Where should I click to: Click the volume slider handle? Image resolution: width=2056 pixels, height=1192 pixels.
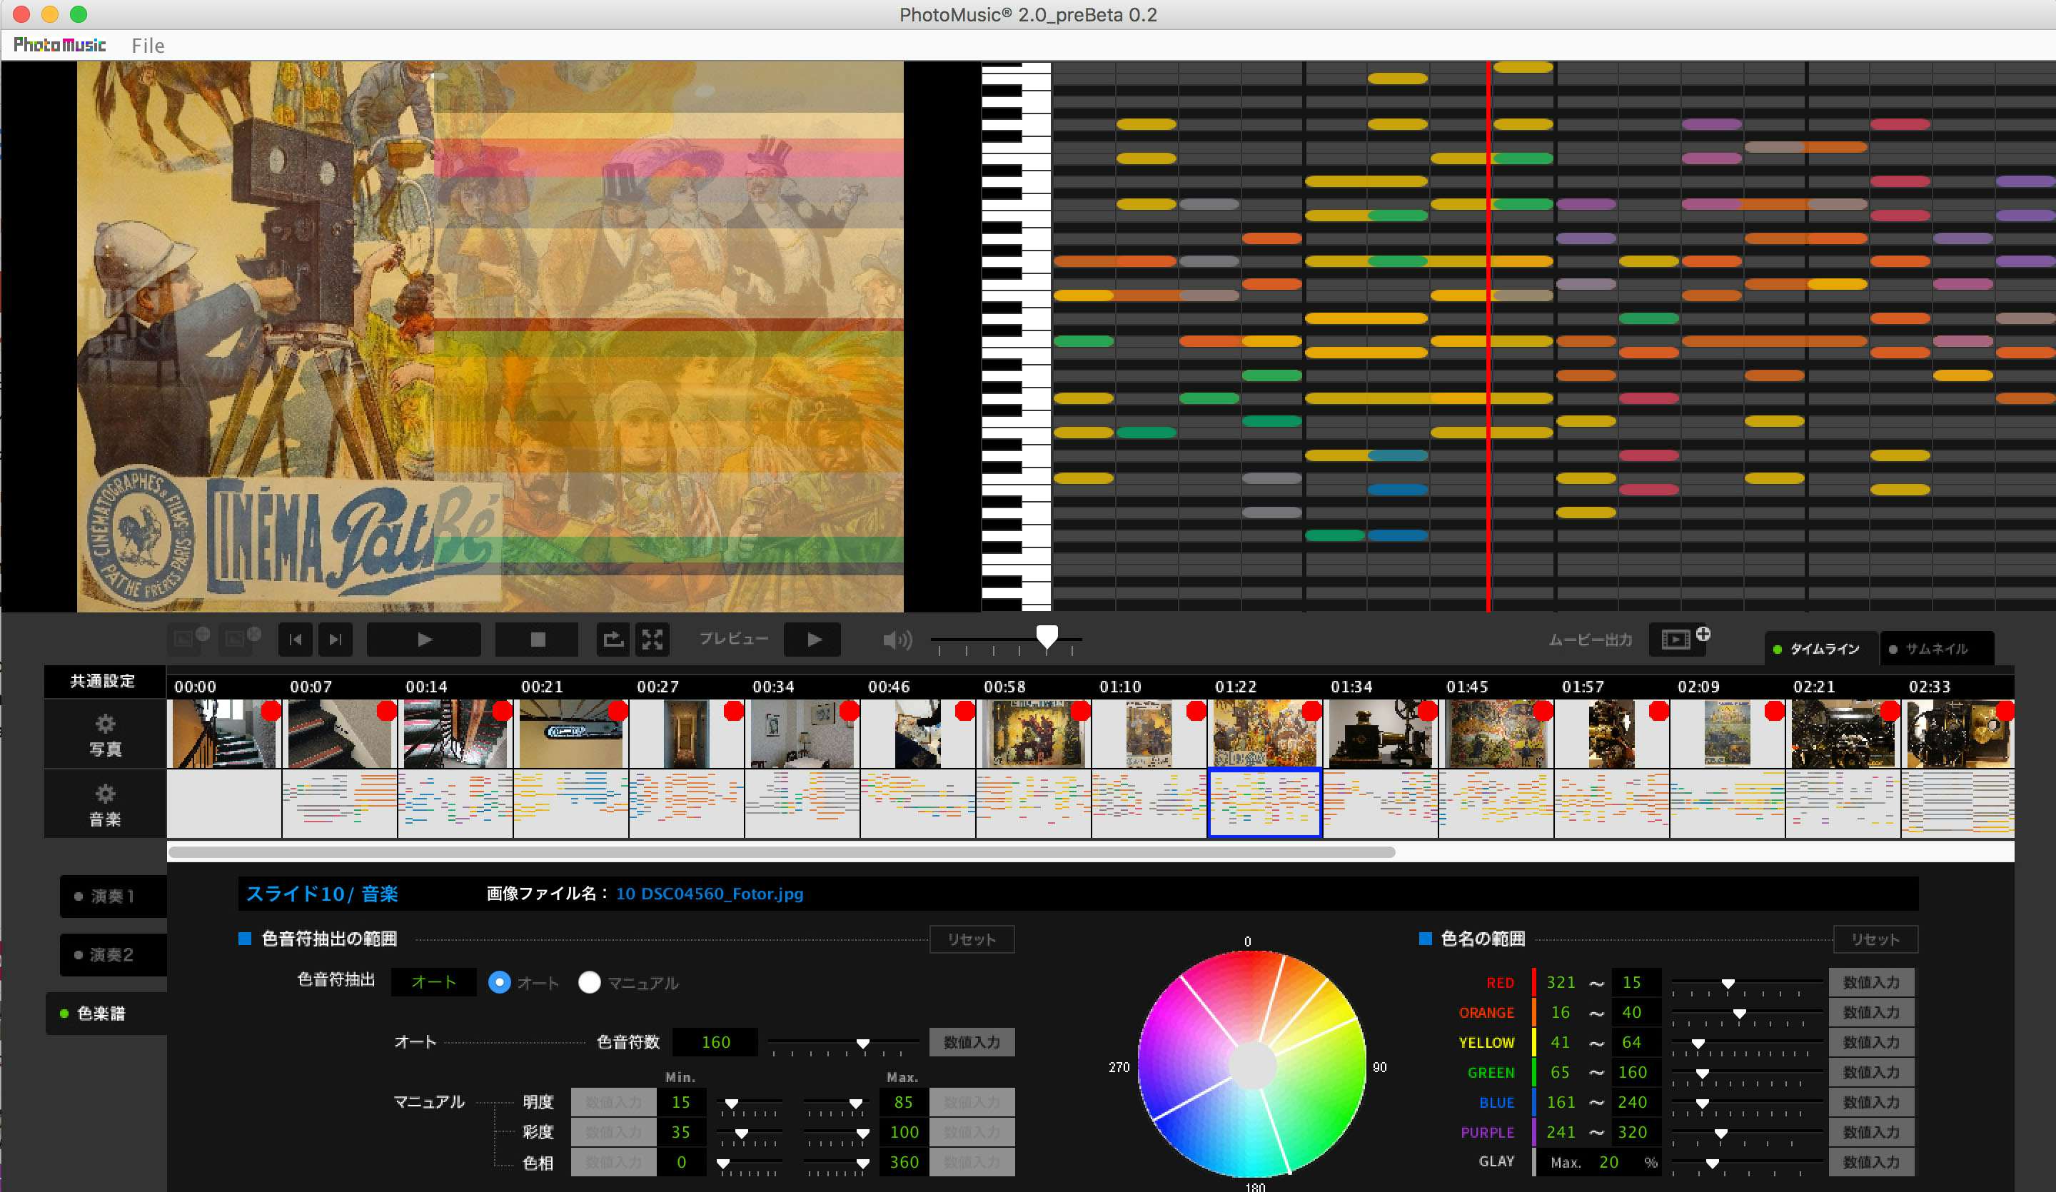(1047, 637)
